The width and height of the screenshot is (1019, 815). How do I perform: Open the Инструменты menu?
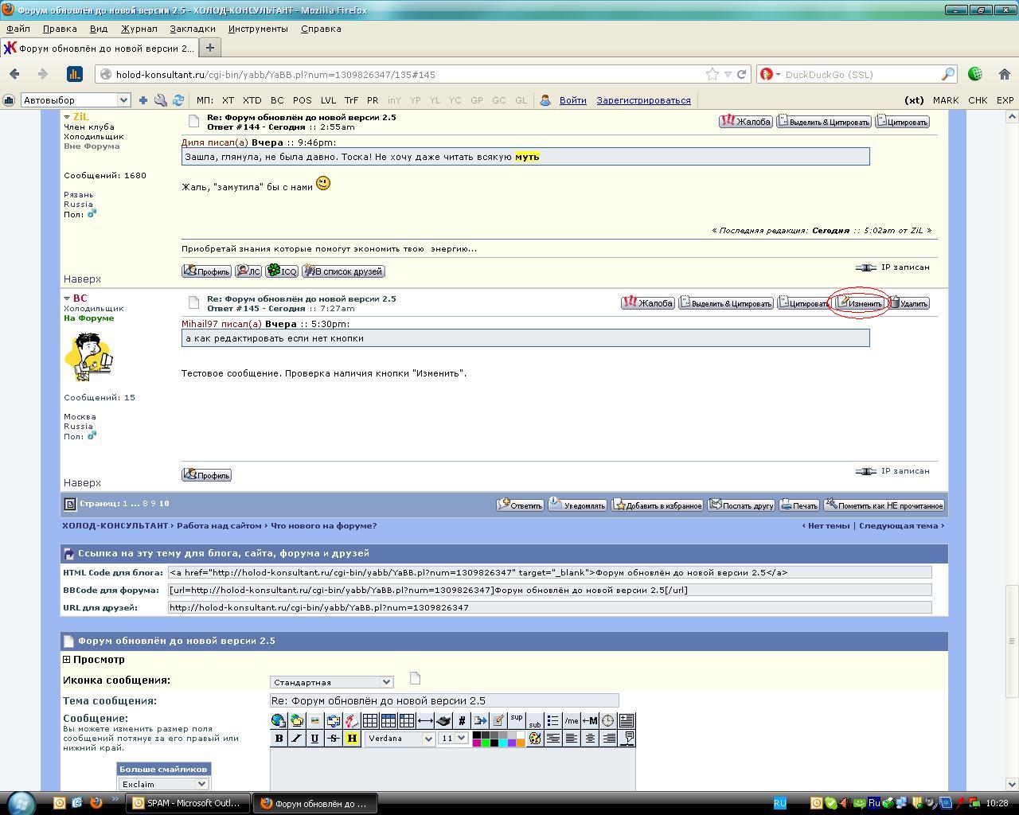click(x=258, y=29)
